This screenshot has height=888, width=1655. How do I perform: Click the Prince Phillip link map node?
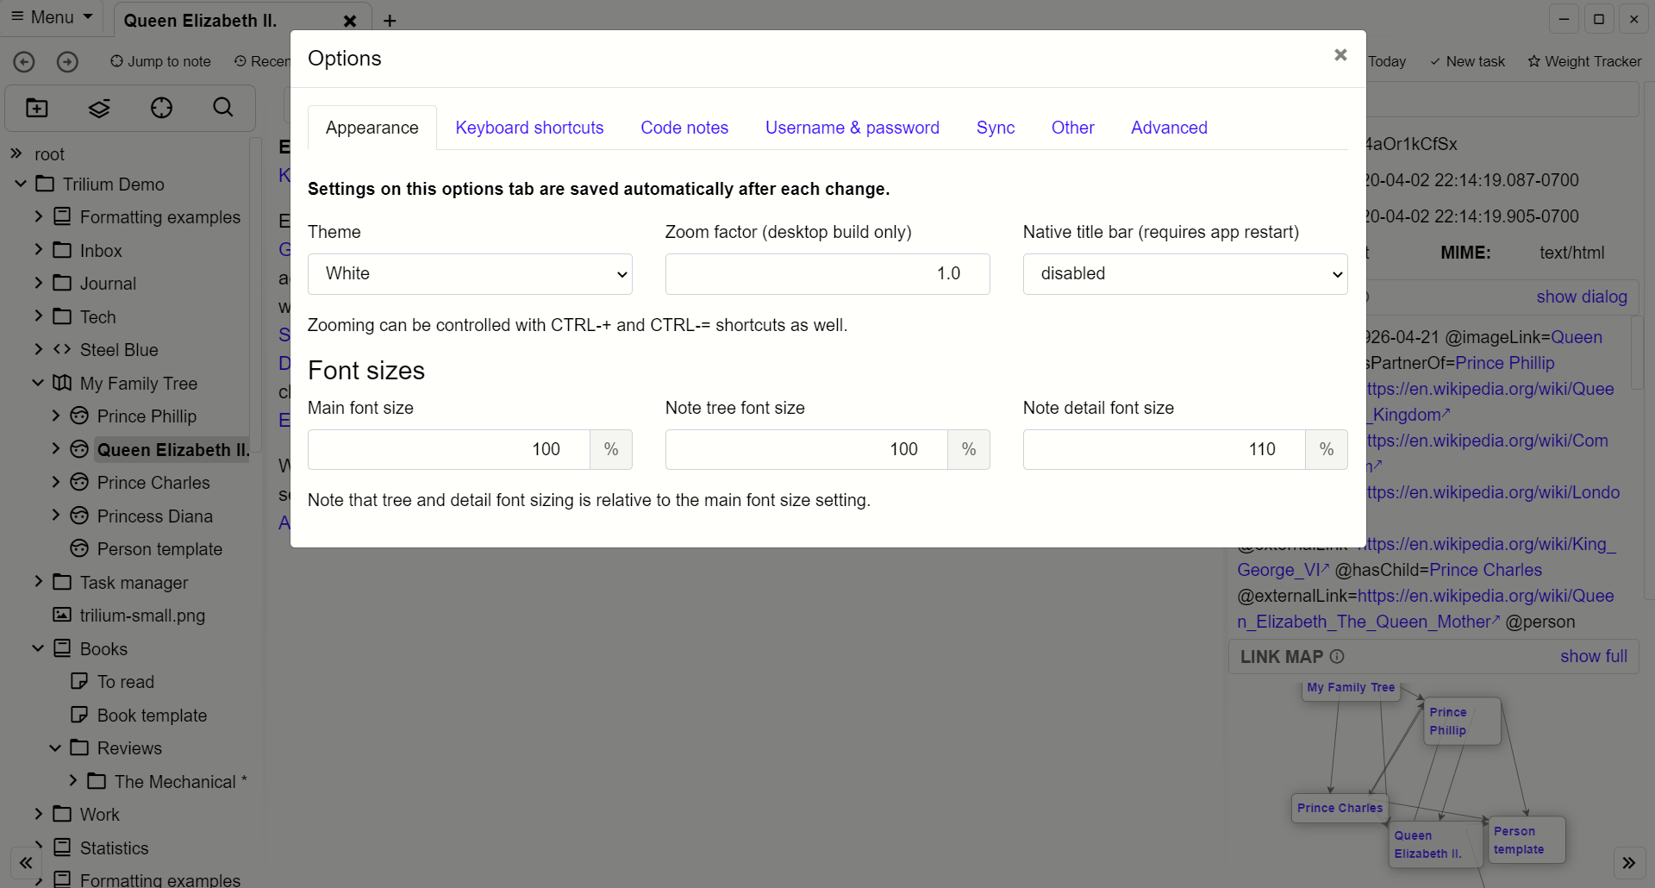pos(1462,722)
